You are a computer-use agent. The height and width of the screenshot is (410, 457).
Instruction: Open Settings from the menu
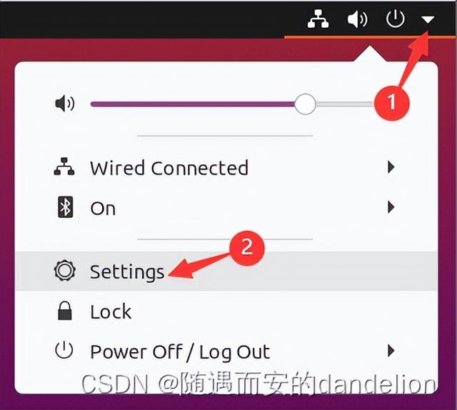coord(226,271)
